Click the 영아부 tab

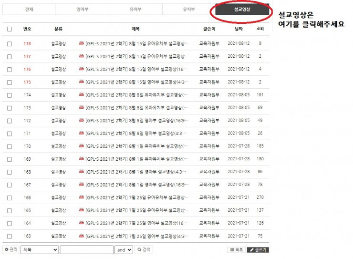(82, 10)
